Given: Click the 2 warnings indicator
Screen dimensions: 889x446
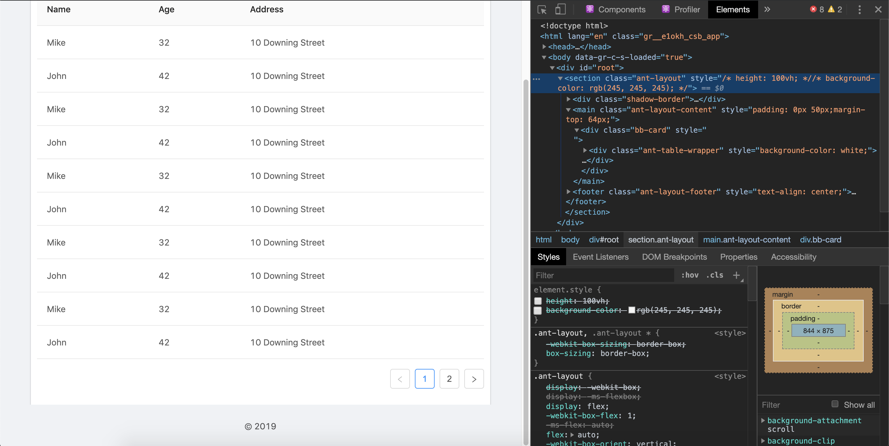Looking at the screenshot, I should pyautogui.click(x=836, y=9).
